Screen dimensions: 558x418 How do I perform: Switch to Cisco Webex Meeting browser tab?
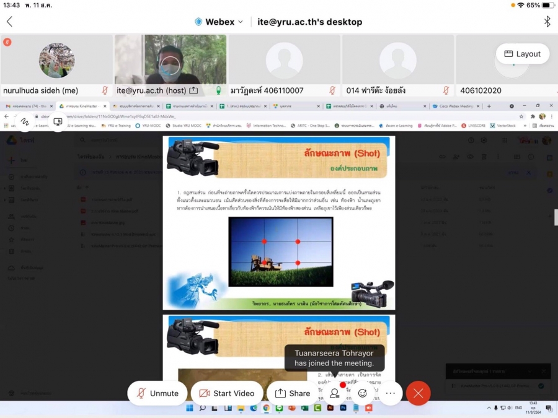(x=456, y=106)
